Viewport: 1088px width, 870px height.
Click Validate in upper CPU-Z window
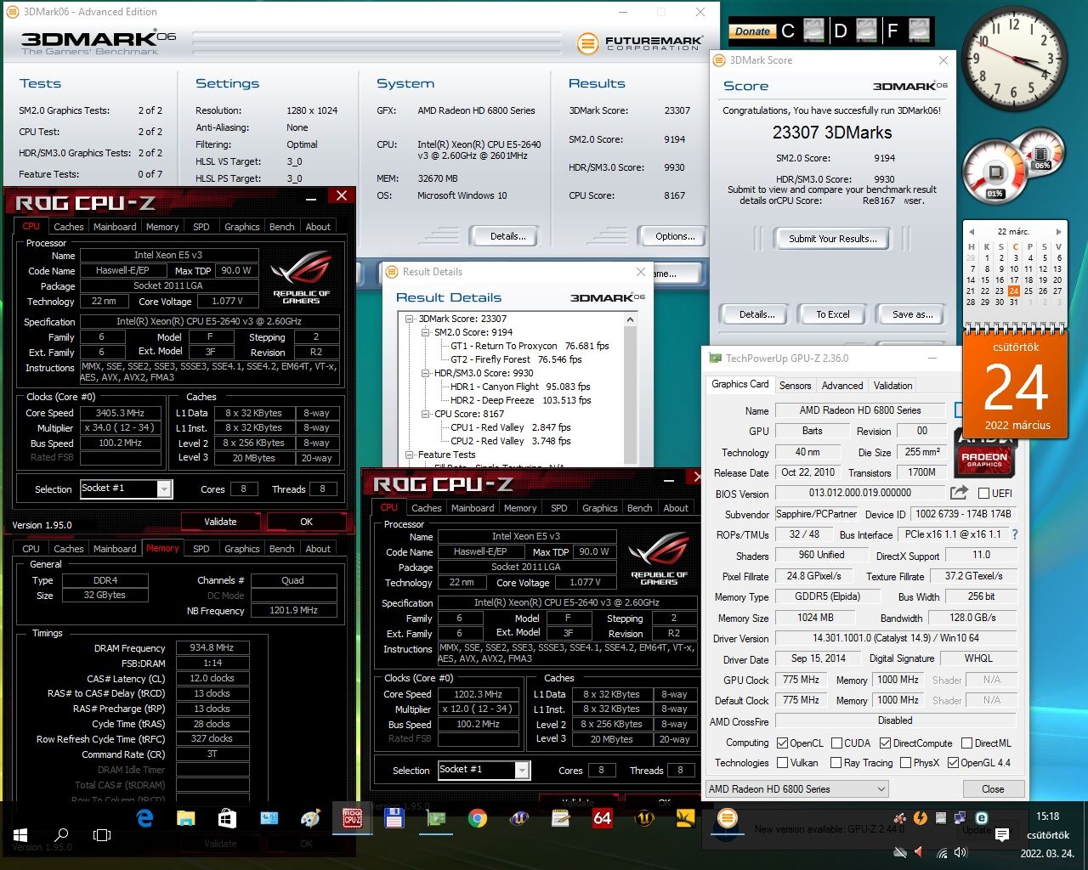click(220, 522)
